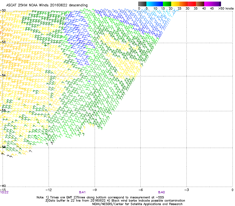Click the ">50 knots" label on color scale
Viewport: 235px width, 206px height.
(226, 9)
